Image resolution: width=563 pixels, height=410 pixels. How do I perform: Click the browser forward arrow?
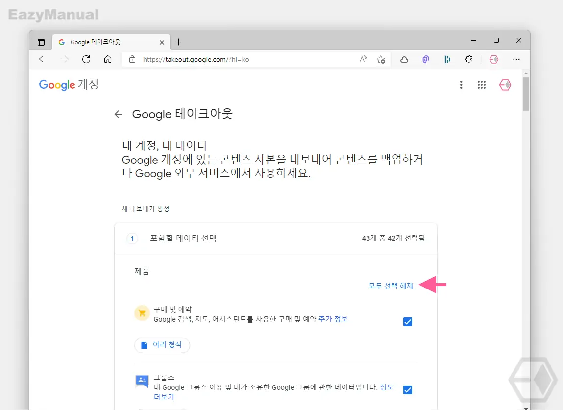pyautogui.click(x=65, y=59)
